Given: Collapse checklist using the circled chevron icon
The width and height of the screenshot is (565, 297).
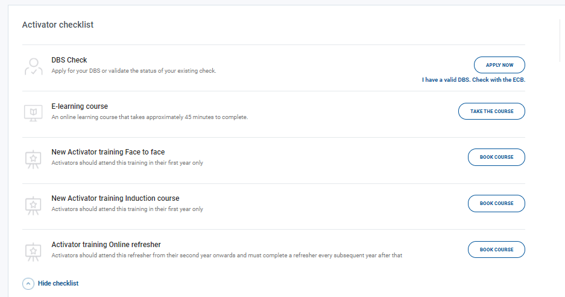Looking at the screenshot, I should [x=28, y=283].
